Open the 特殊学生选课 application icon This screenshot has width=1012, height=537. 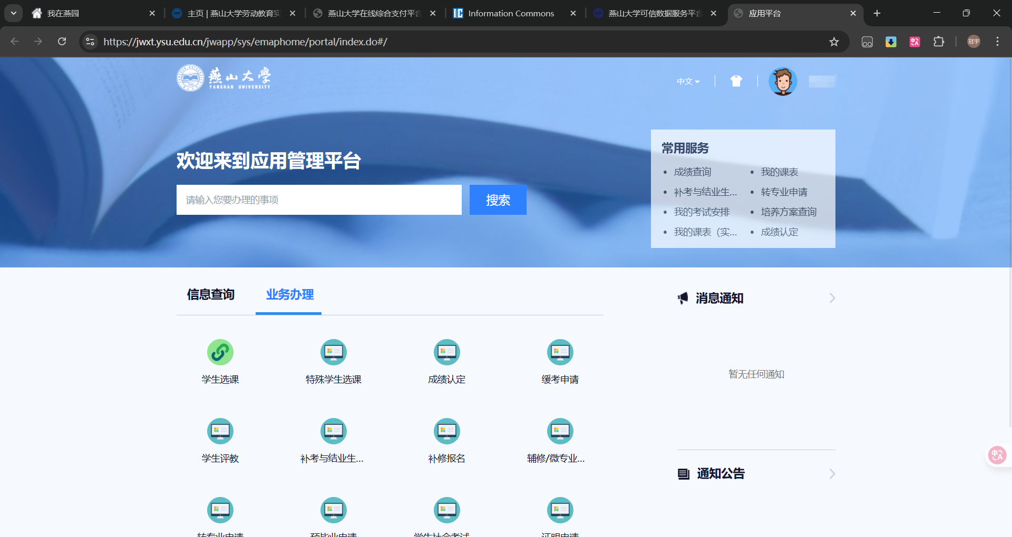(333, 352)
